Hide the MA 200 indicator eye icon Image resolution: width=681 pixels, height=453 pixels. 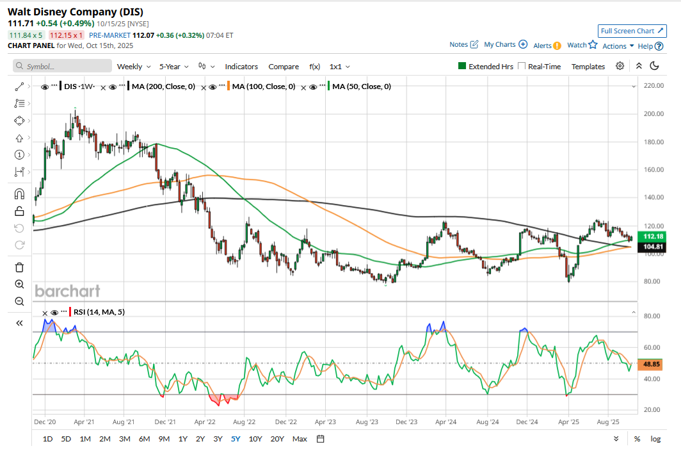coord(113,86)
